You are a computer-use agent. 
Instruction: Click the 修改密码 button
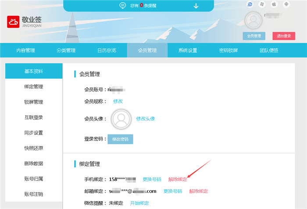pos(120,139)
